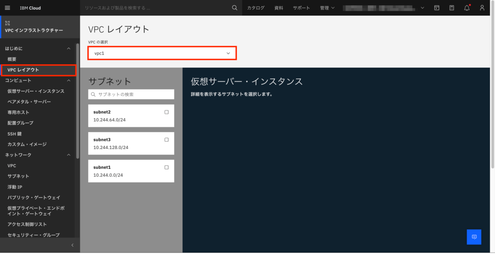The height and width of the screenshot is (255, 495).
Task: Check the subnet1 checkbox
Action: (x=166, y=167)
